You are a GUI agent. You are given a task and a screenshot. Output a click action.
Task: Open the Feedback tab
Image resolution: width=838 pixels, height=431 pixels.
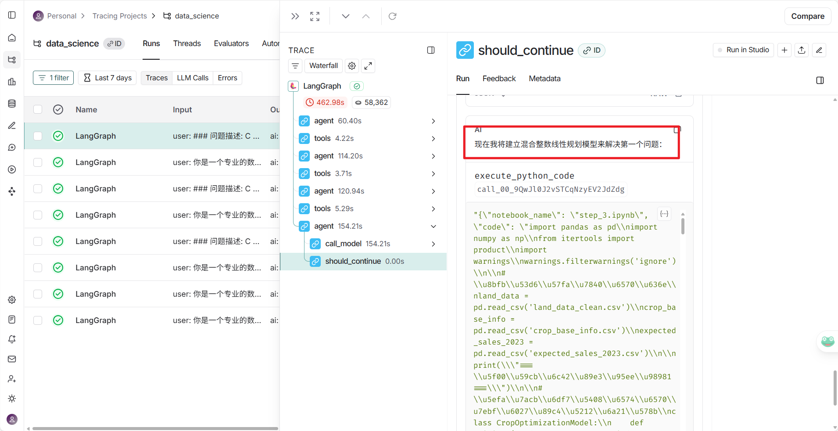tap(499, 79)
